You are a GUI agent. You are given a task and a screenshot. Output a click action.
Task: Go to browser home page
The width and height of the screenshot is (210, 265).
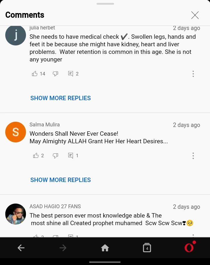tap(105, 248)
